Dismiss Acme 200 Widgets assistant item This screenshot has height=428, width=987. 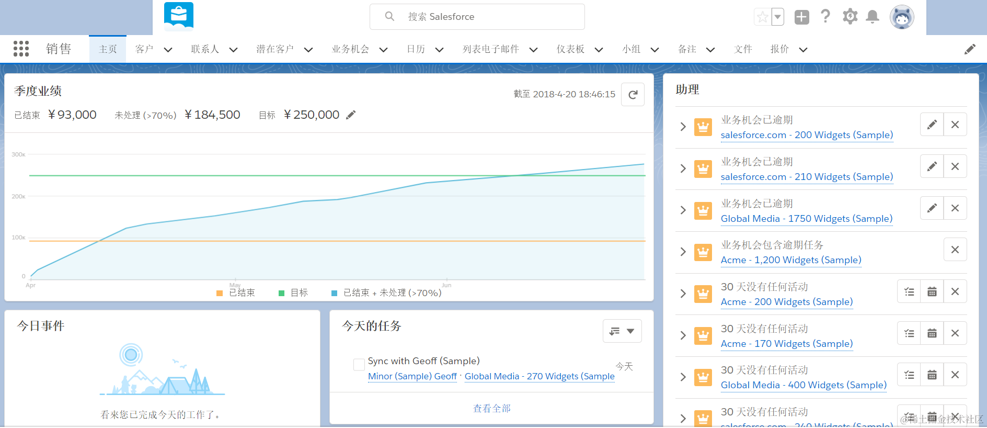(x=955, y=291)
